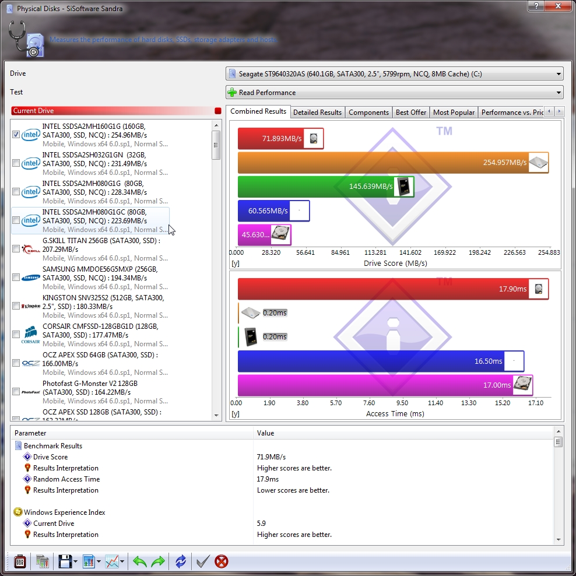The height and width of the screenshot is (576, 576).
Task: Go forward with the green right arrow
Action: (x=158, y=561)
